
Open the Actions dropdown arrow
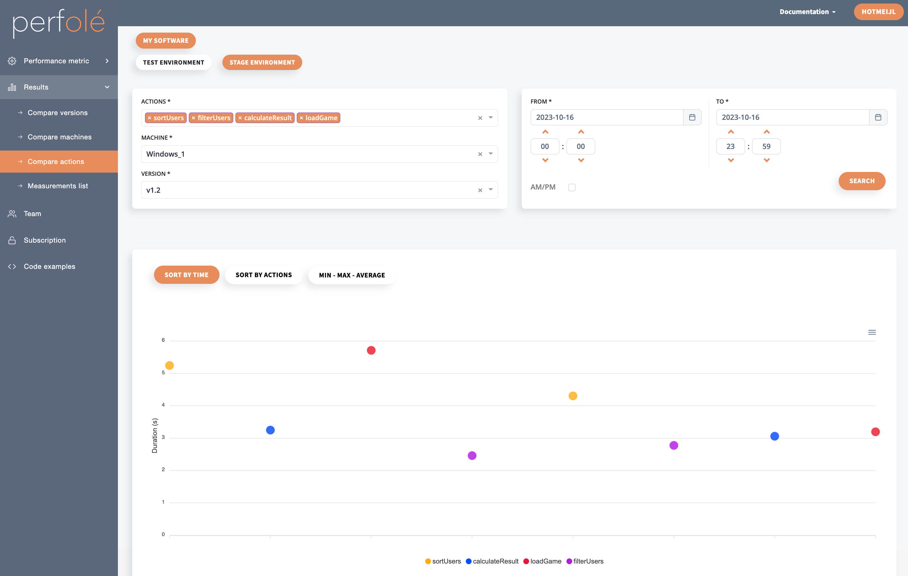490,118
